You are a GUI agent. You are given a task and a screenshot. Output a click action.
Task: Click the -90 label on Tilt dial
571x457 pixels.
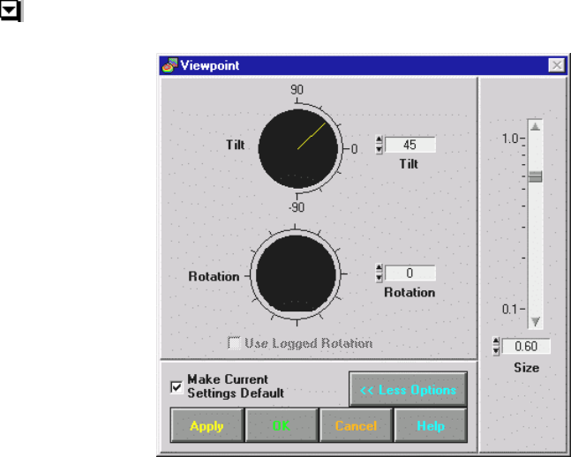296,207
